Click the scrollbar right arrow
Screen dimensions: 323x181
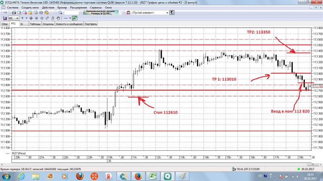click(x=321, y=164)
